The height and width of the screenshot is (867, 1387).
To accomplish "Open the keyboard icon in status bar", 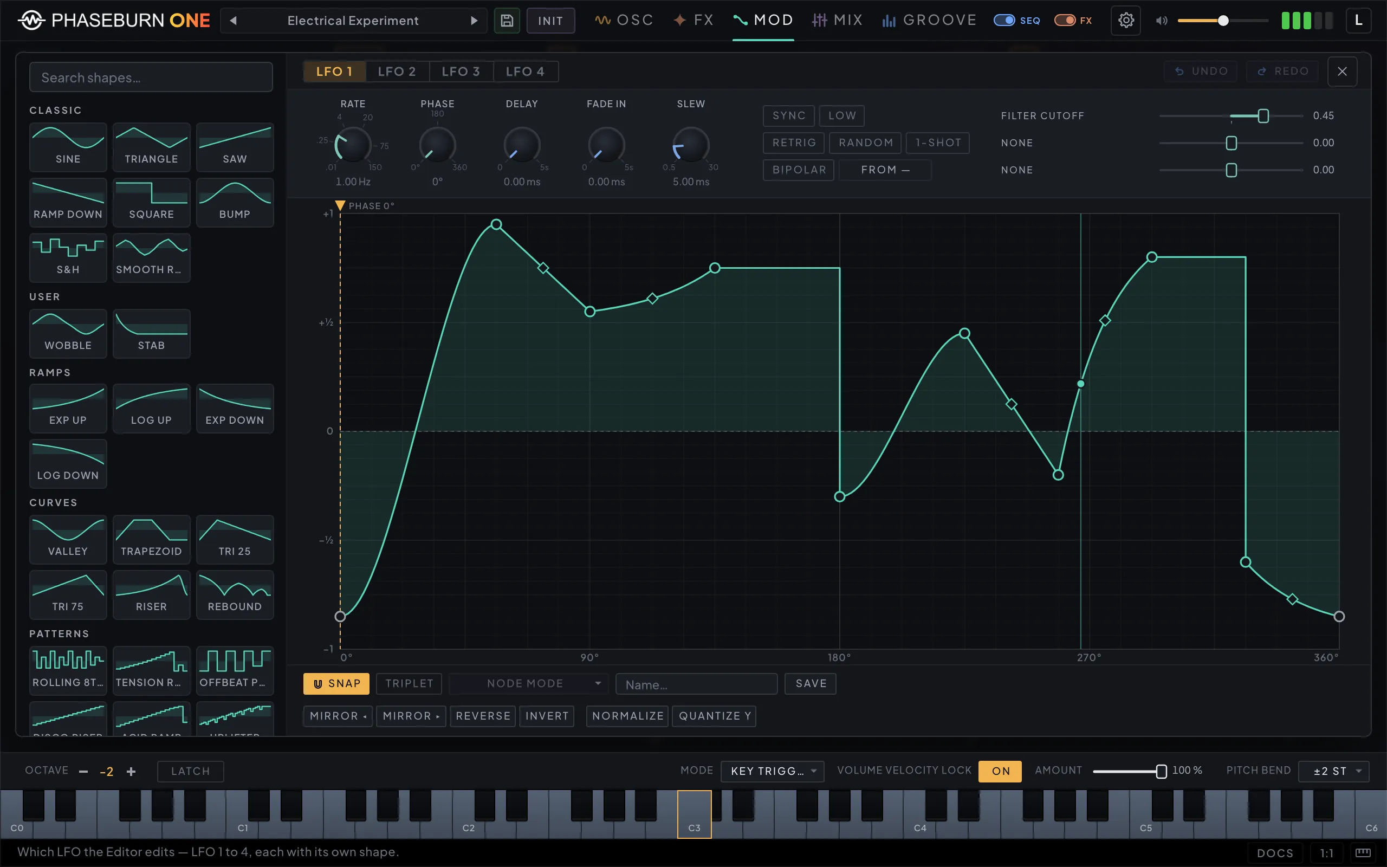I will pyautogui.click(x=1363, y=853).
